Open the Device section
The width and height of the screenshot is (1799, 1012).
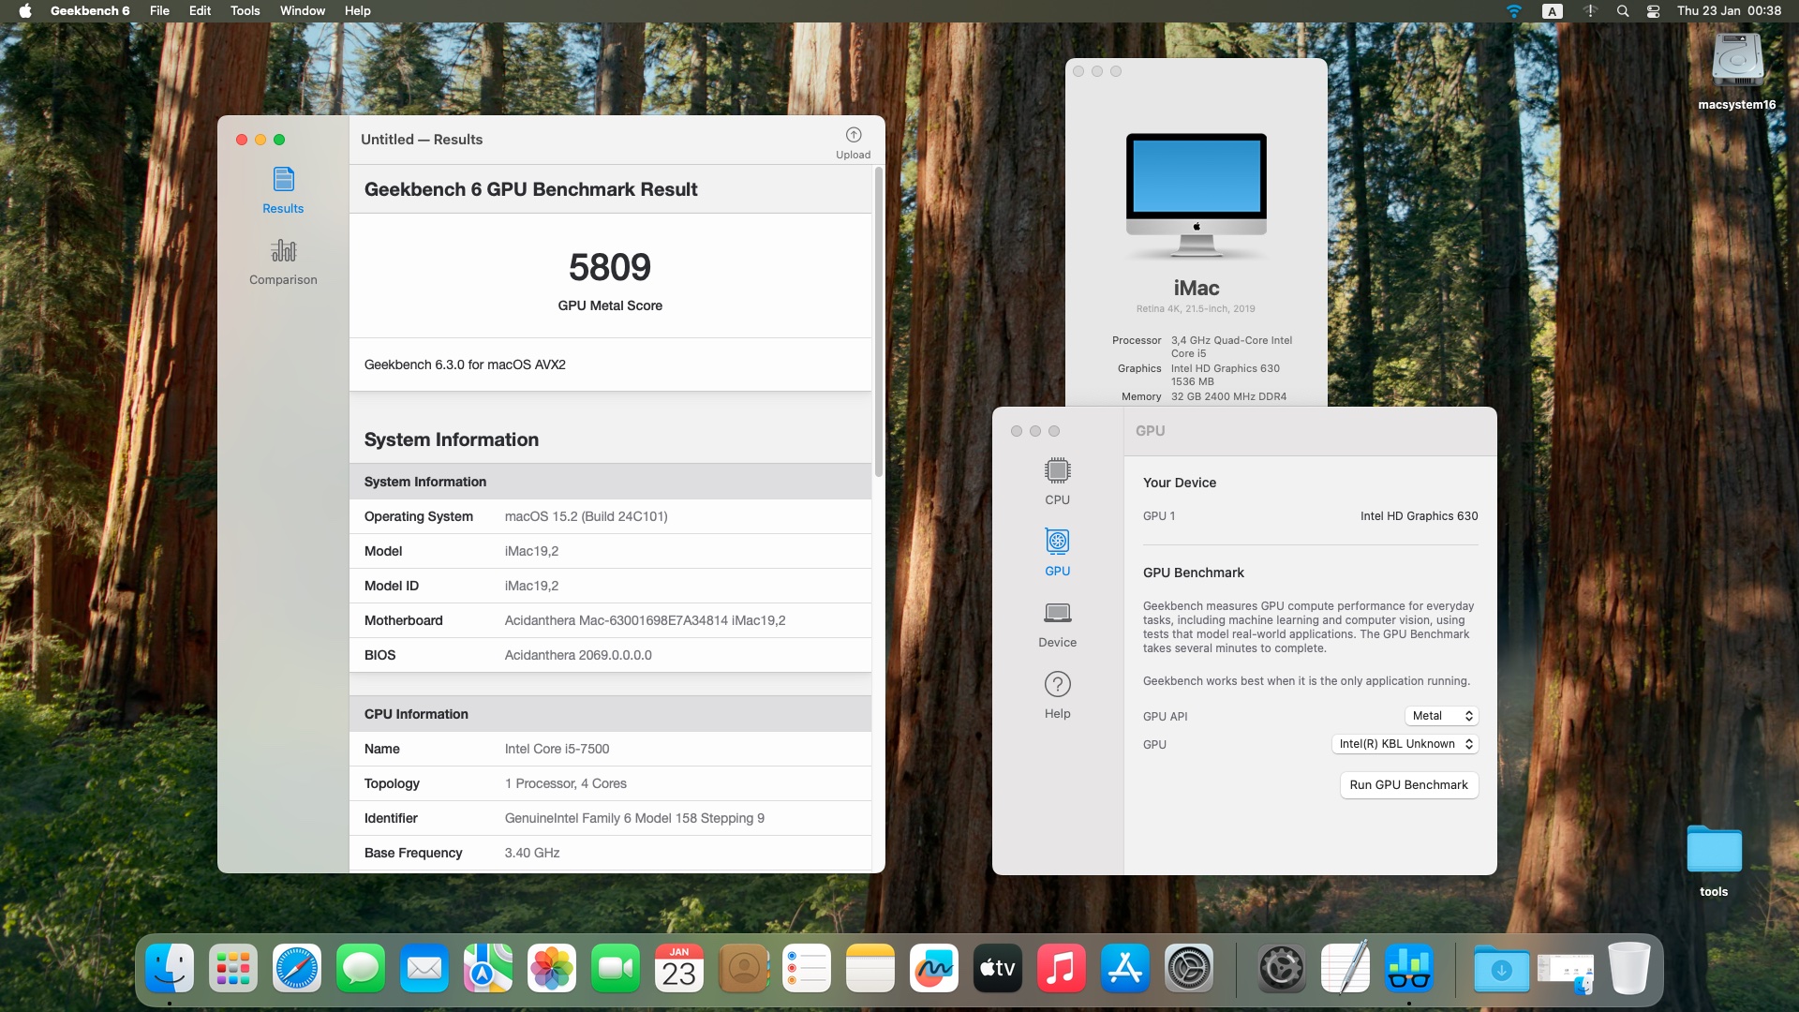point(1057,624)
